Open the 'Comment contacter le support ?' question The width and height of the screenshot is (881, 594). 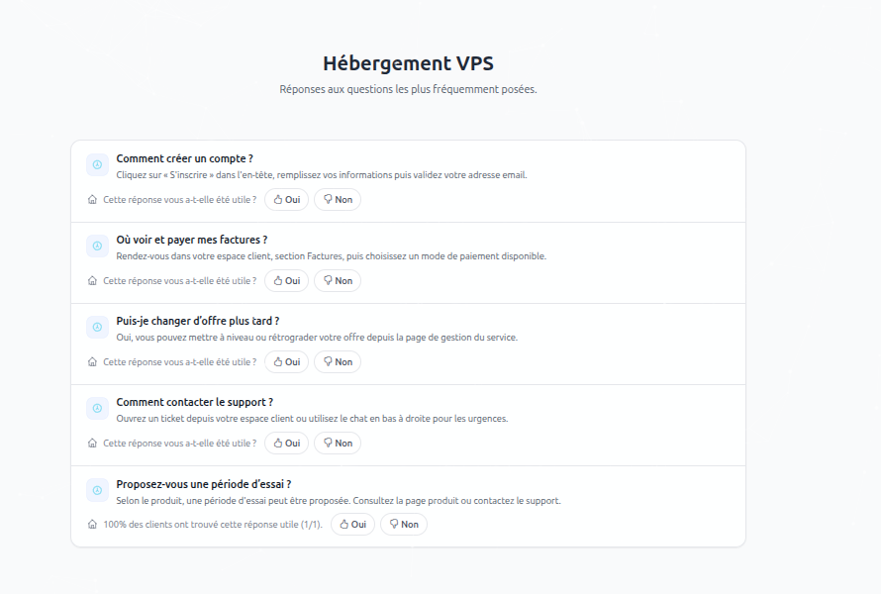tap(195, 402)
